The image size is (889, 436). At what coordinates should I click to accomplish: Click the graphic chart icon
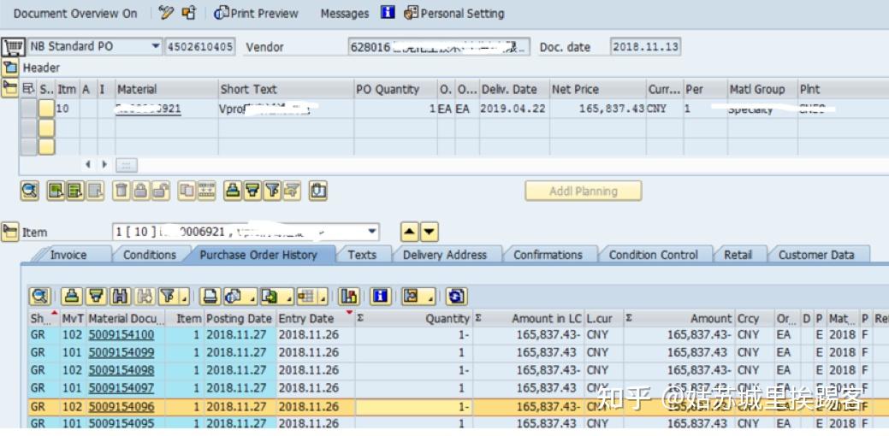(x=349, y=296)
